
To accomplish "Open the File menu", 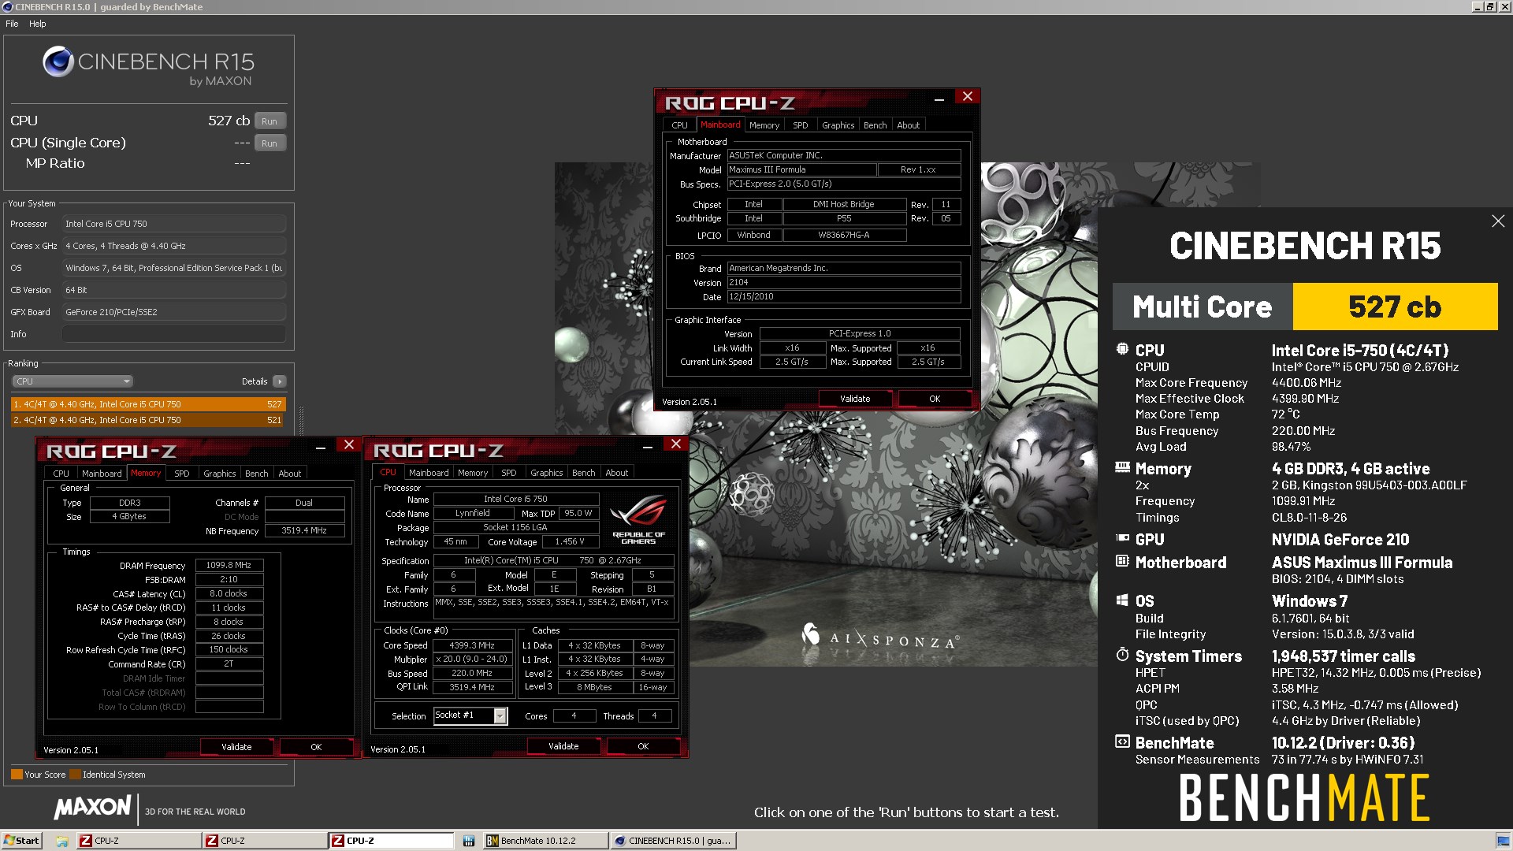I will (x=12, y=24).
